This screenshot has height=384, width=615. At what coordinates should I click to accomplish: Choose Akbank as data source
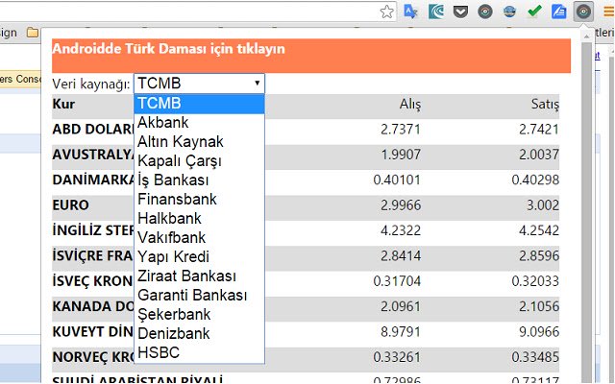point(199,123)
